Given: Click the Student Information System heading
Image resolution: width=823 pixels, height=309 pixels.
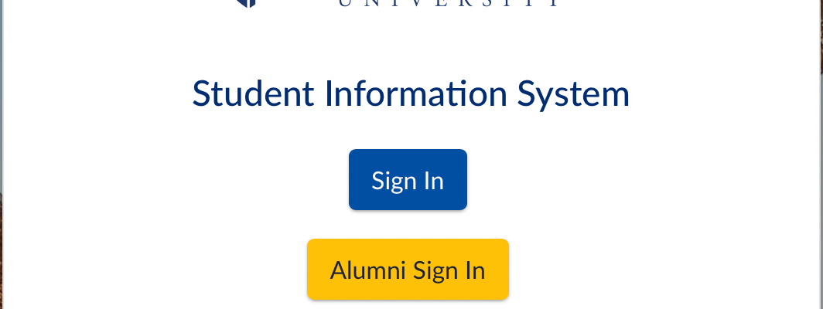Looking at the screenshot, I should 411,94.
